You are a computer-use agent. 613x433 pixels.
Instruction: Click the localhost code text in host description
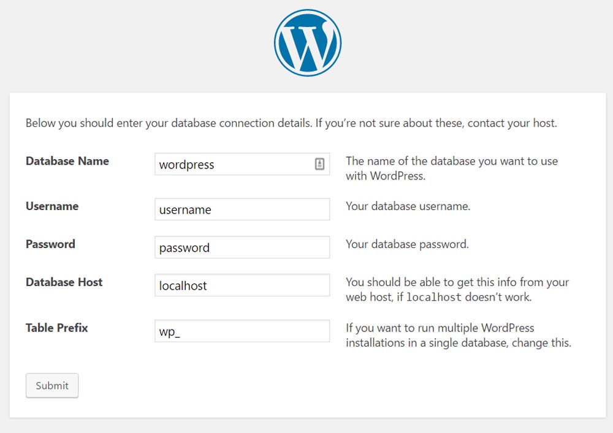pyautogui.click(x=434, y=297)
